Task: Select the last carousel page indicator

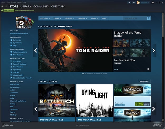Action: 106,74
